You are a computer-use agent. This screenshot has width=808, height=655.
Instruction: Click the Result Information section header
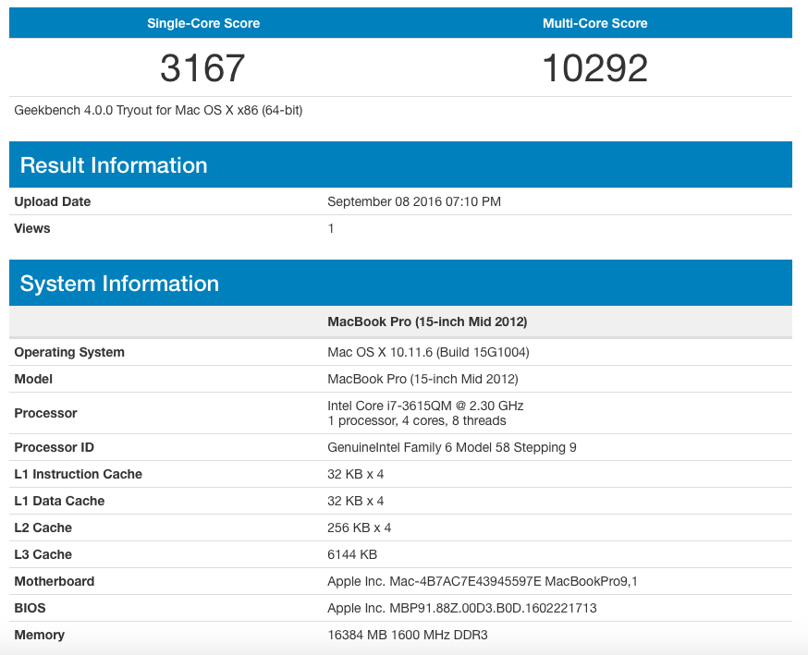[x=400, y=164]
